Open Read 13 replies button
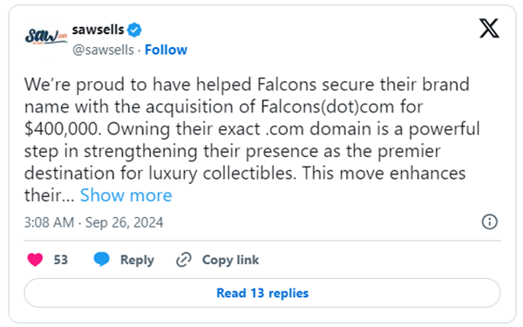 [x=262, y=293]
